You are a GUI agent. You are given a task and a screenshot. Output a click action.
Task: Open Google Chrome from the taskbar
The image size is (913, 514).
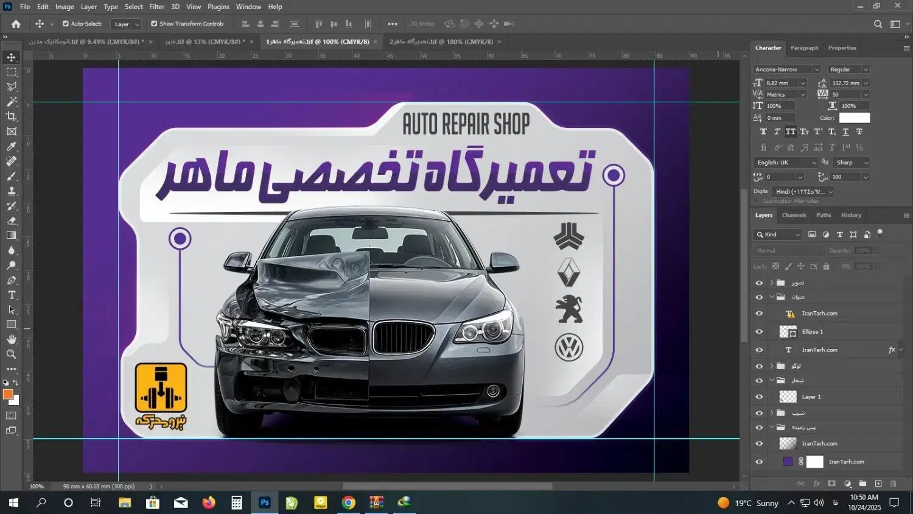pyautogui.click(x=348, y=502)
